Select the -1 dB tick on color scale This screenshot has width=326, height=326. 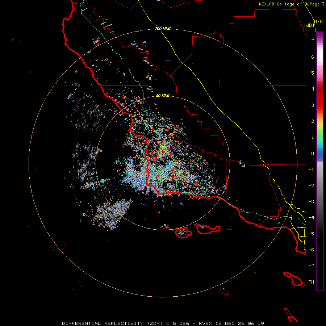point(311,170)
